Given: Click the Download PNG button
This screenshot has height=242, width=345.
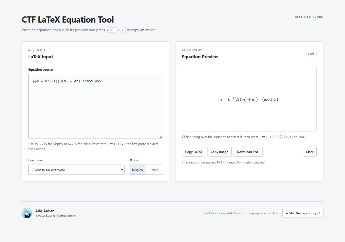Looking at the screenshot, I should click(x=248, y=152).
